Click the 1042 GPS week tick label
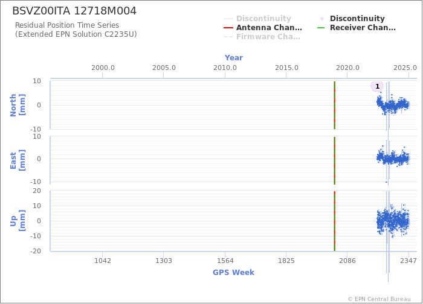The image size is (423, 304). pyautogui.click(x=103, y=261)
